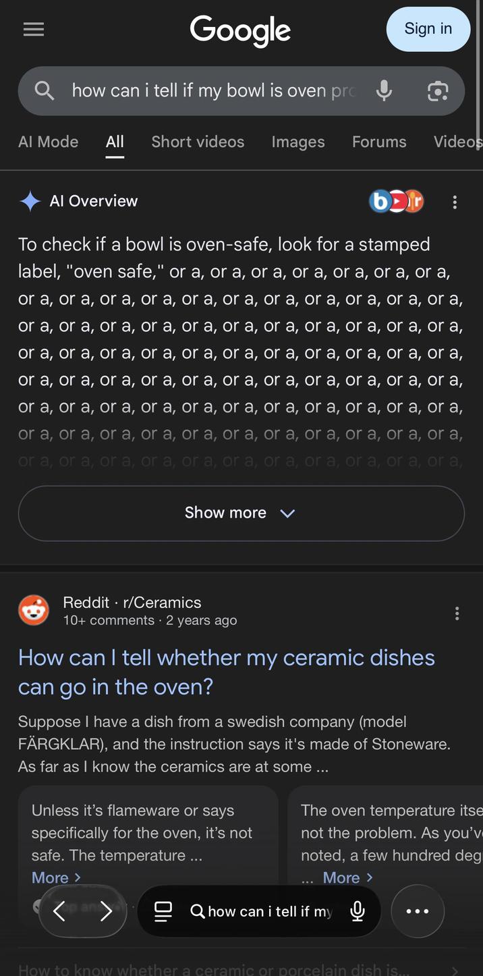Click the desktop site icon in bottom bar
This screenshot has width=483, height=976.
[x=163, y=911]
